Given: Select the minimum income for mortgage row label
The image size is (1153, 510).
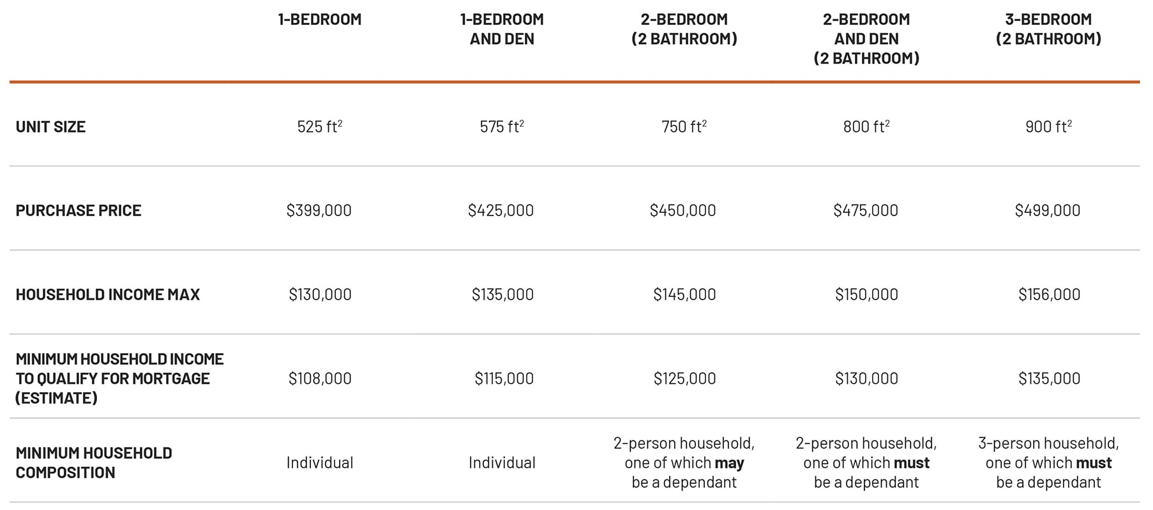Looking at the screenshot, I should (119, 379).
